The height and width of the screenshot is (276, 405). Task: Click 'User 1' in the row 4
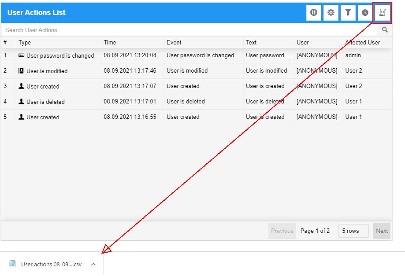[353, 101]
